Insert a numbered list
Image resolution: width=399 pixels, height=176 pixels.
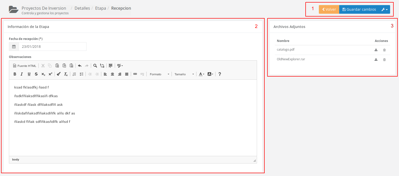point(74,74)
